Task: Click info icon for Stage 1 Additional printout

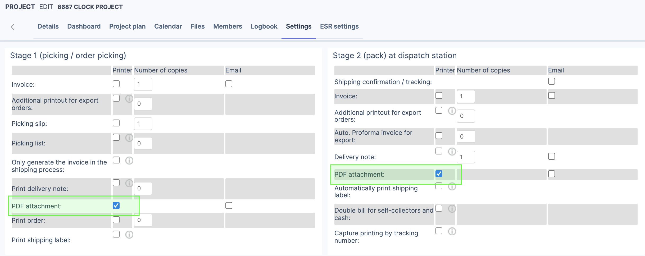Action: [129, 99]
